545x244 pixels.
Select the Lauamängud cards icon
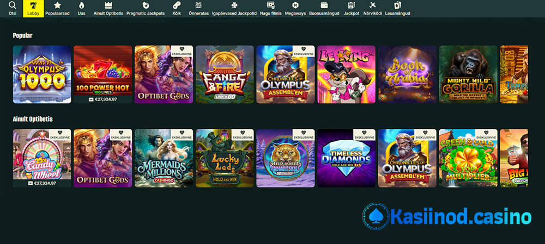point(397,5)
